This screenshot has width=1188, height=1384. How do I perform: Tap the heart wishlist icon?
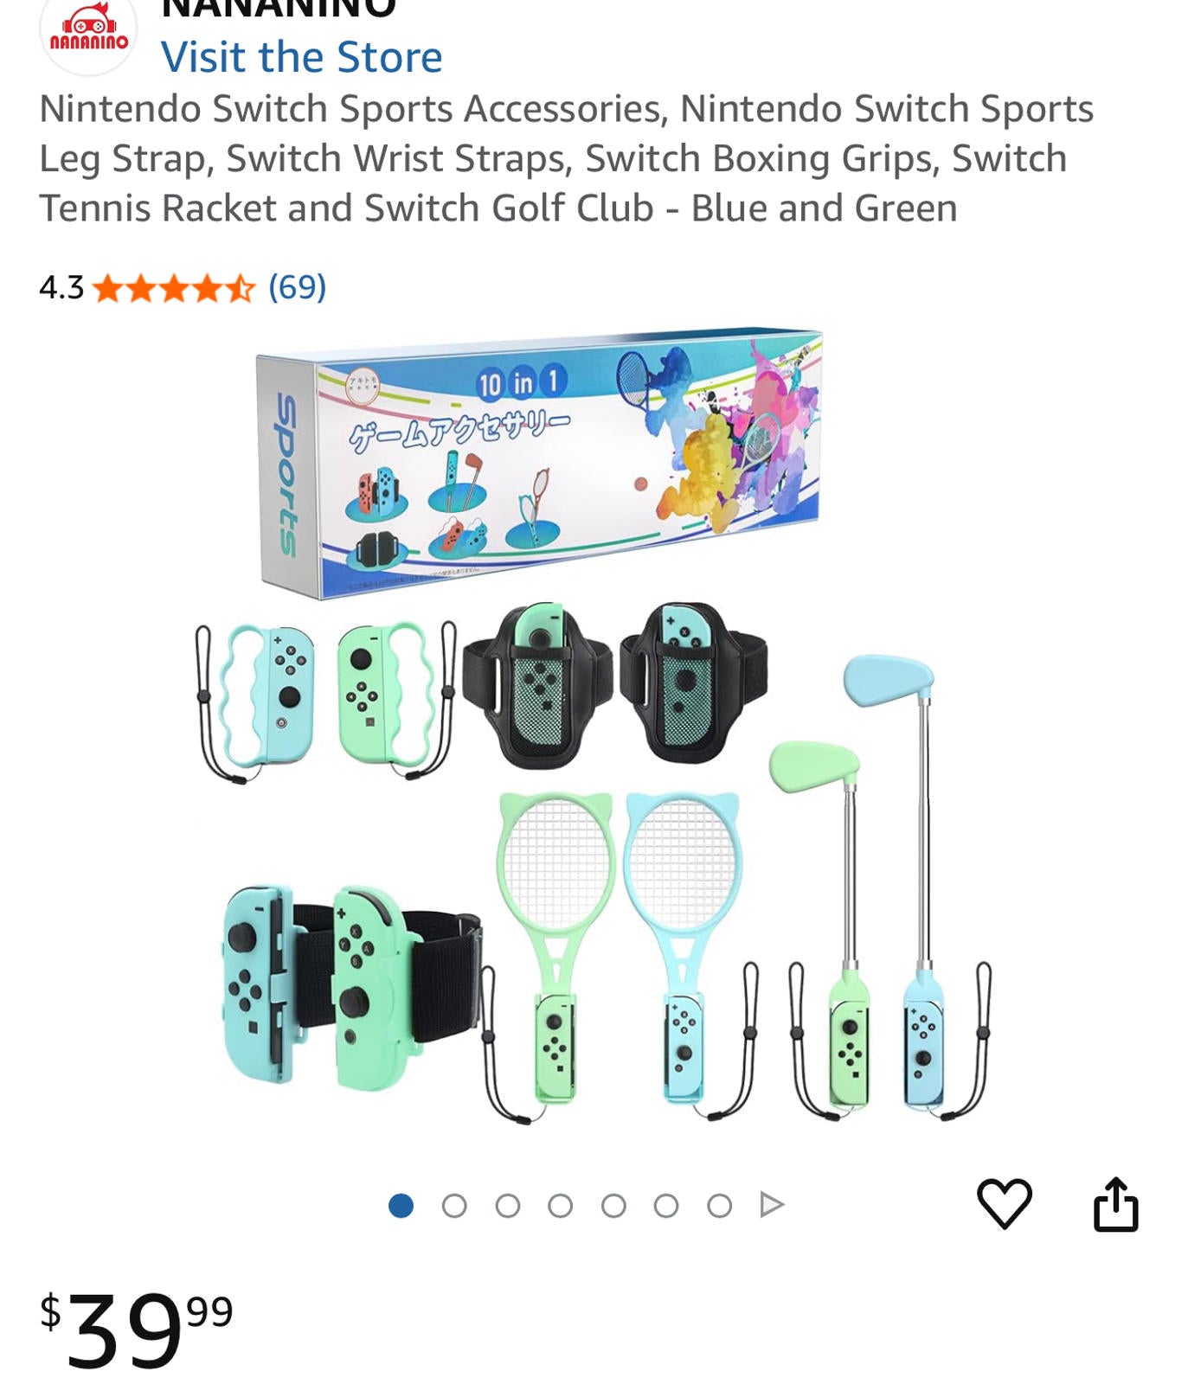pos(1004,1203)
